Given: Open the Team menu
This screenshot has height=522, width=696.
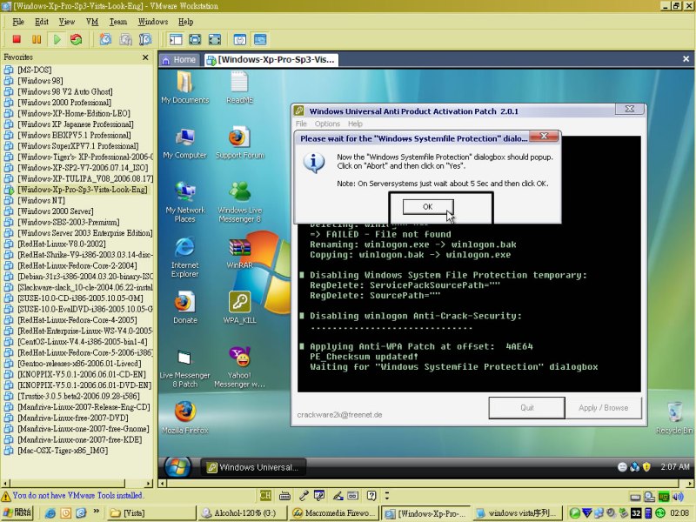Looking at the screenshot, I should click(x=118, y=22).
